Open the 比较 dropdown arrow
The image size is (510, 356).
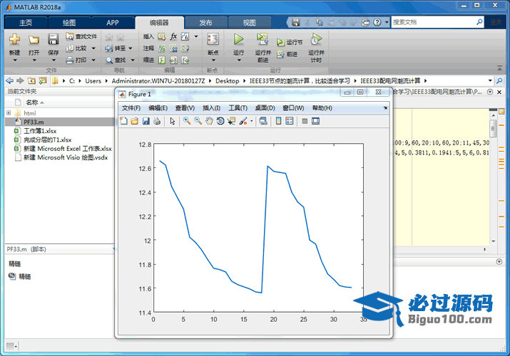tap(93, 48)
